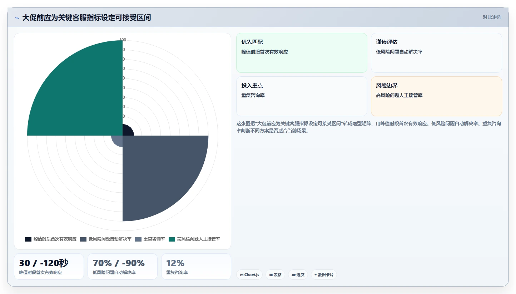
Task: Click 峰值时段首次有效响应 text in 优先匹配 card
Action: click(264, 52)
